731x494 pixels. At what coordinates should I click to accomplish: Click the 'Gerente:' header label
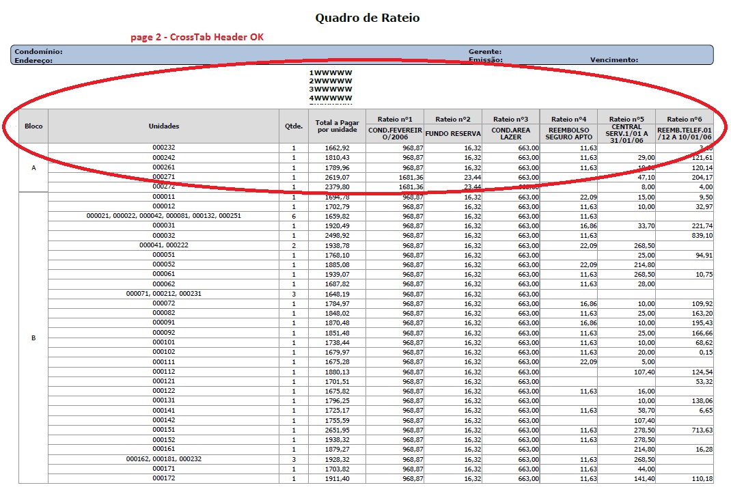point(485,52)
